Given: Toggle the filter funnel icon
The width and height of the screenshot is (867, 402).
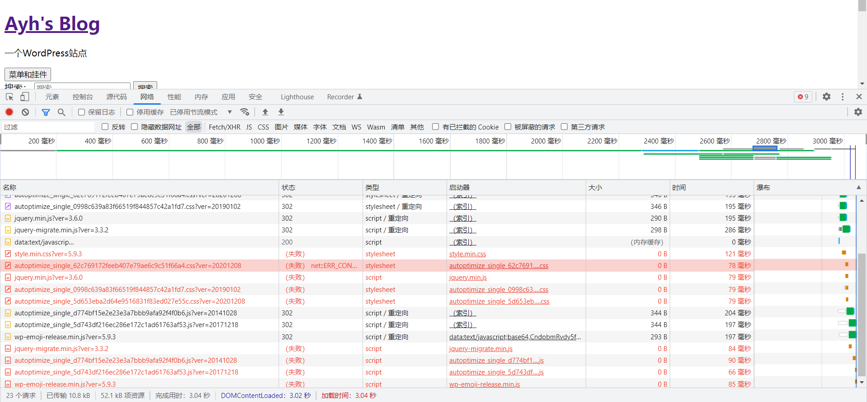Looking at the screenshot, I should (46, 112).
